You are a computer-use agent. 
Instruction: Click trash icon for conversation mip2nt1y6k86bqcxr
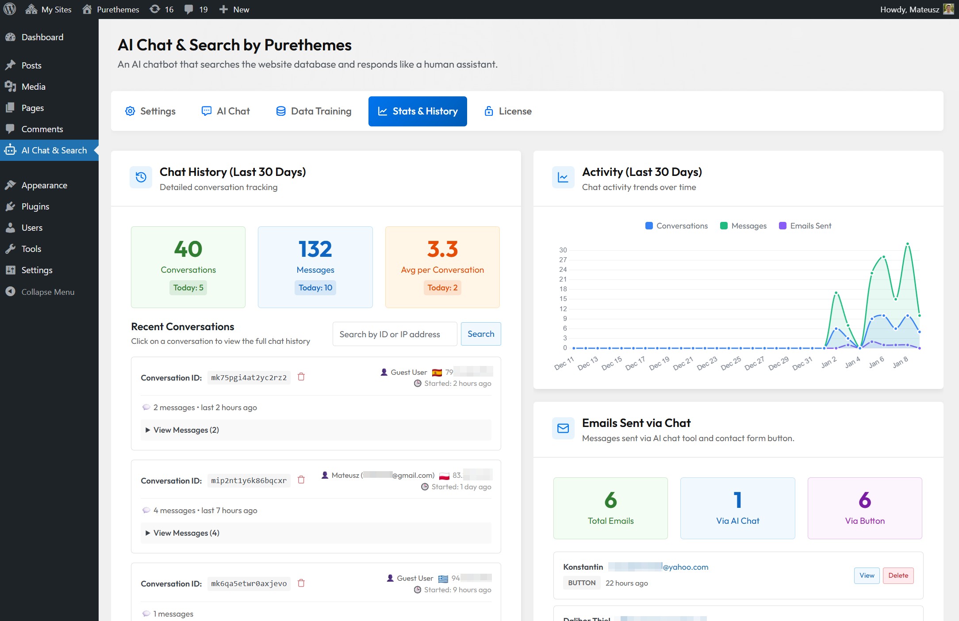301,480
